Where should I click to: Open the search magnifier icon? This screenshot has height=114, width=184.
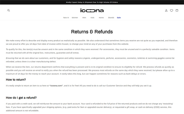[x=9, y=10]
